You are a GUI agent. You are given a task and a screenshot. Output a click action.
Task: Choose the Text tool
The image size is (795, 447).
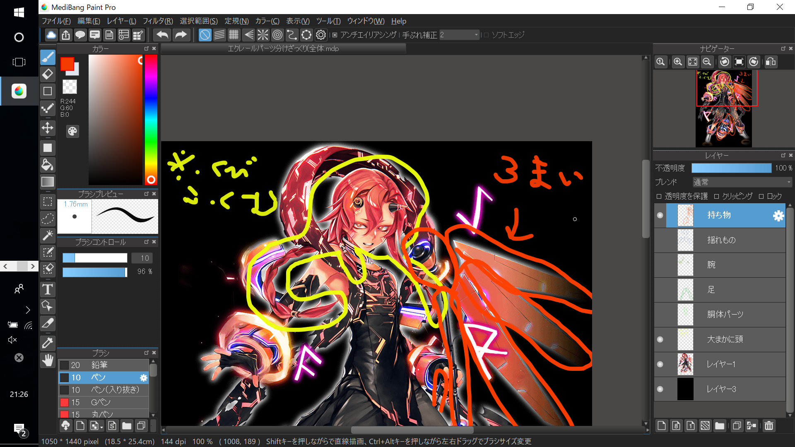tap(48, 289)
